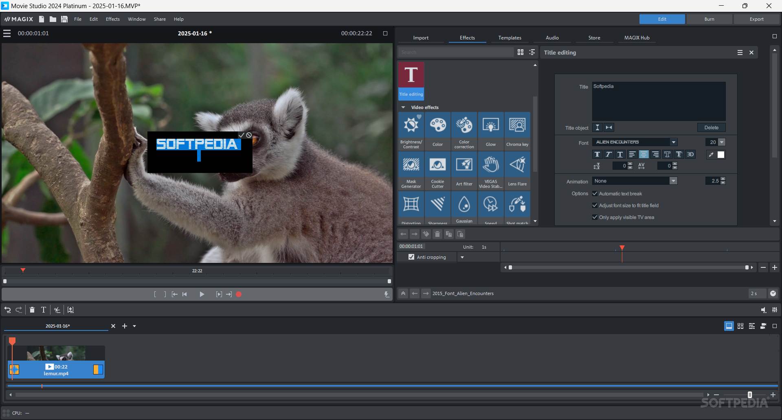Click the Title editing tile
This screenshot has width=782, height=420.
[x=411, y=81]
